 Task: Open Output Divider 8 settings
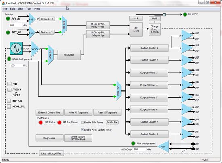point(149,134)
